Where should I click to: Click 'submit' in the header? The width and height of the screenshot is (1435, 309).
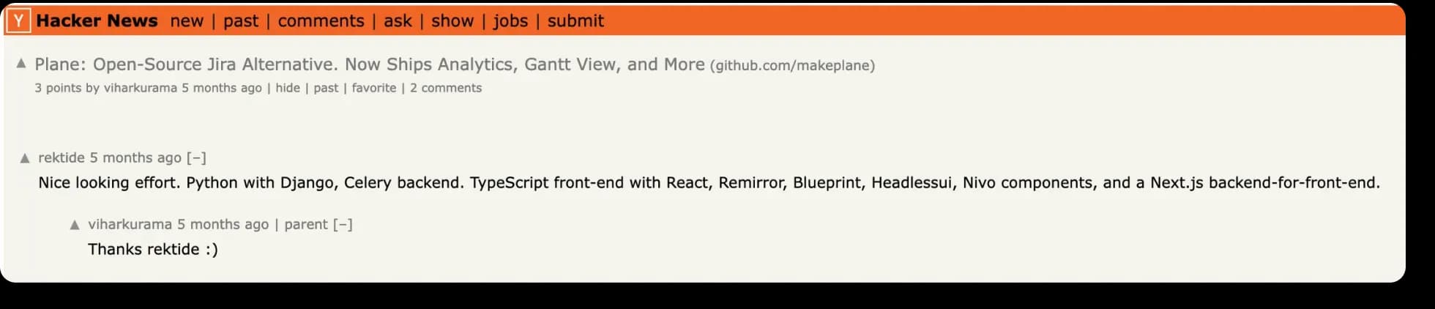575,21
